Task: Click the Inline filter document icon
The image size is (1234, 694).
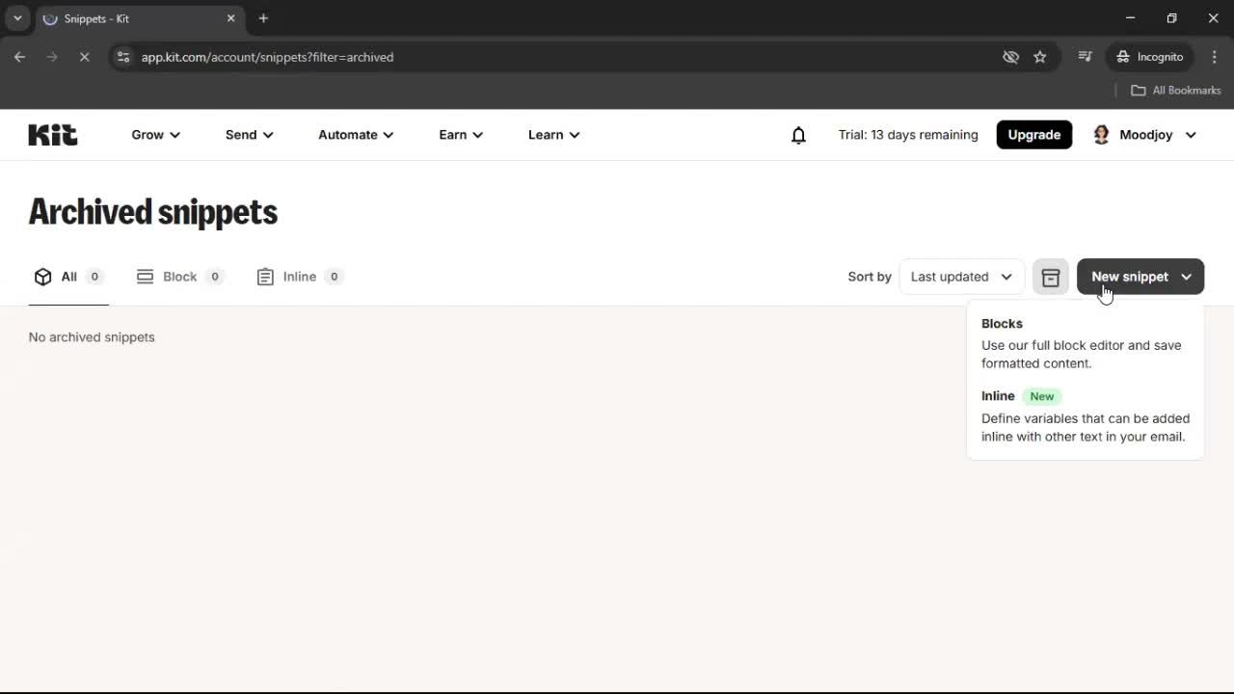Action: (265, 276)
